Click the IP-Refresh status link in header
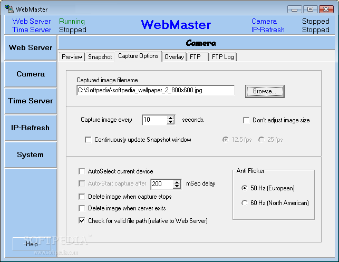The image size is (339, 262). [268, 30]
